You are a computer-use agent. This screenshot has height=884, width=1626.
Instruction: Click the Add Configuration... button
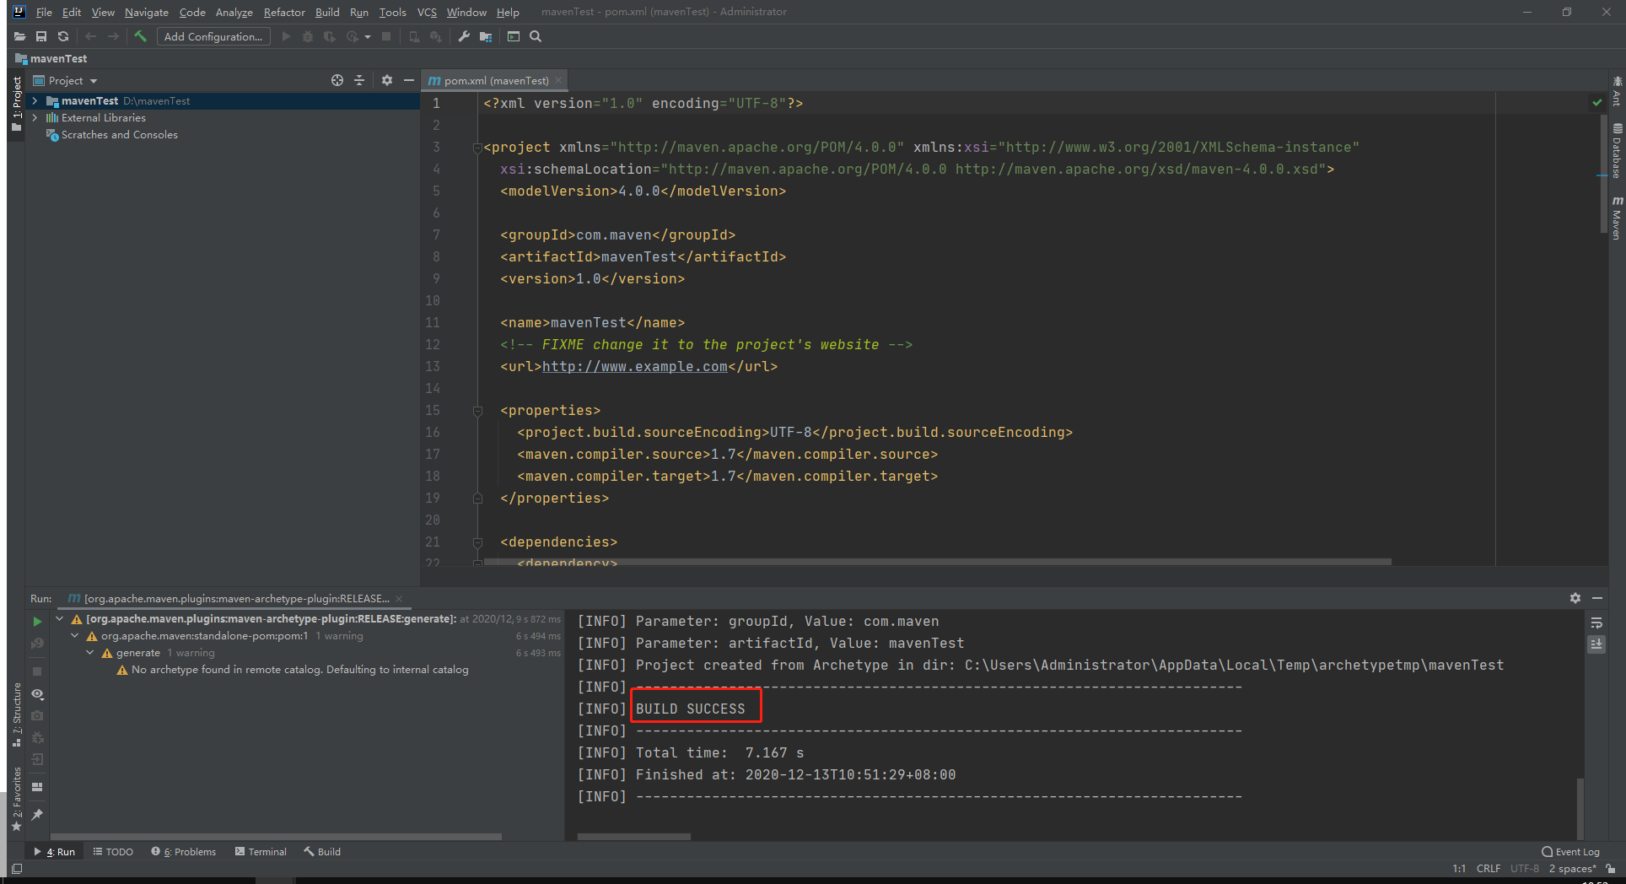point(213,36)
